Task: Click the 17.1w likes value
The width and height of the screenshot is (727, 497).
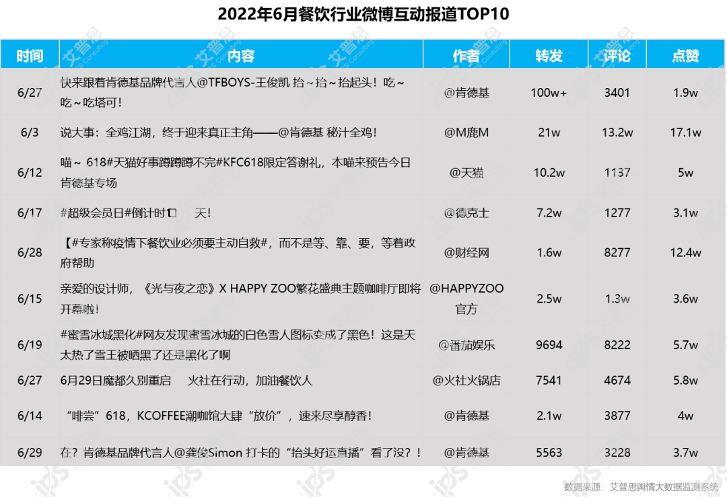Action: tap(685, 132)
